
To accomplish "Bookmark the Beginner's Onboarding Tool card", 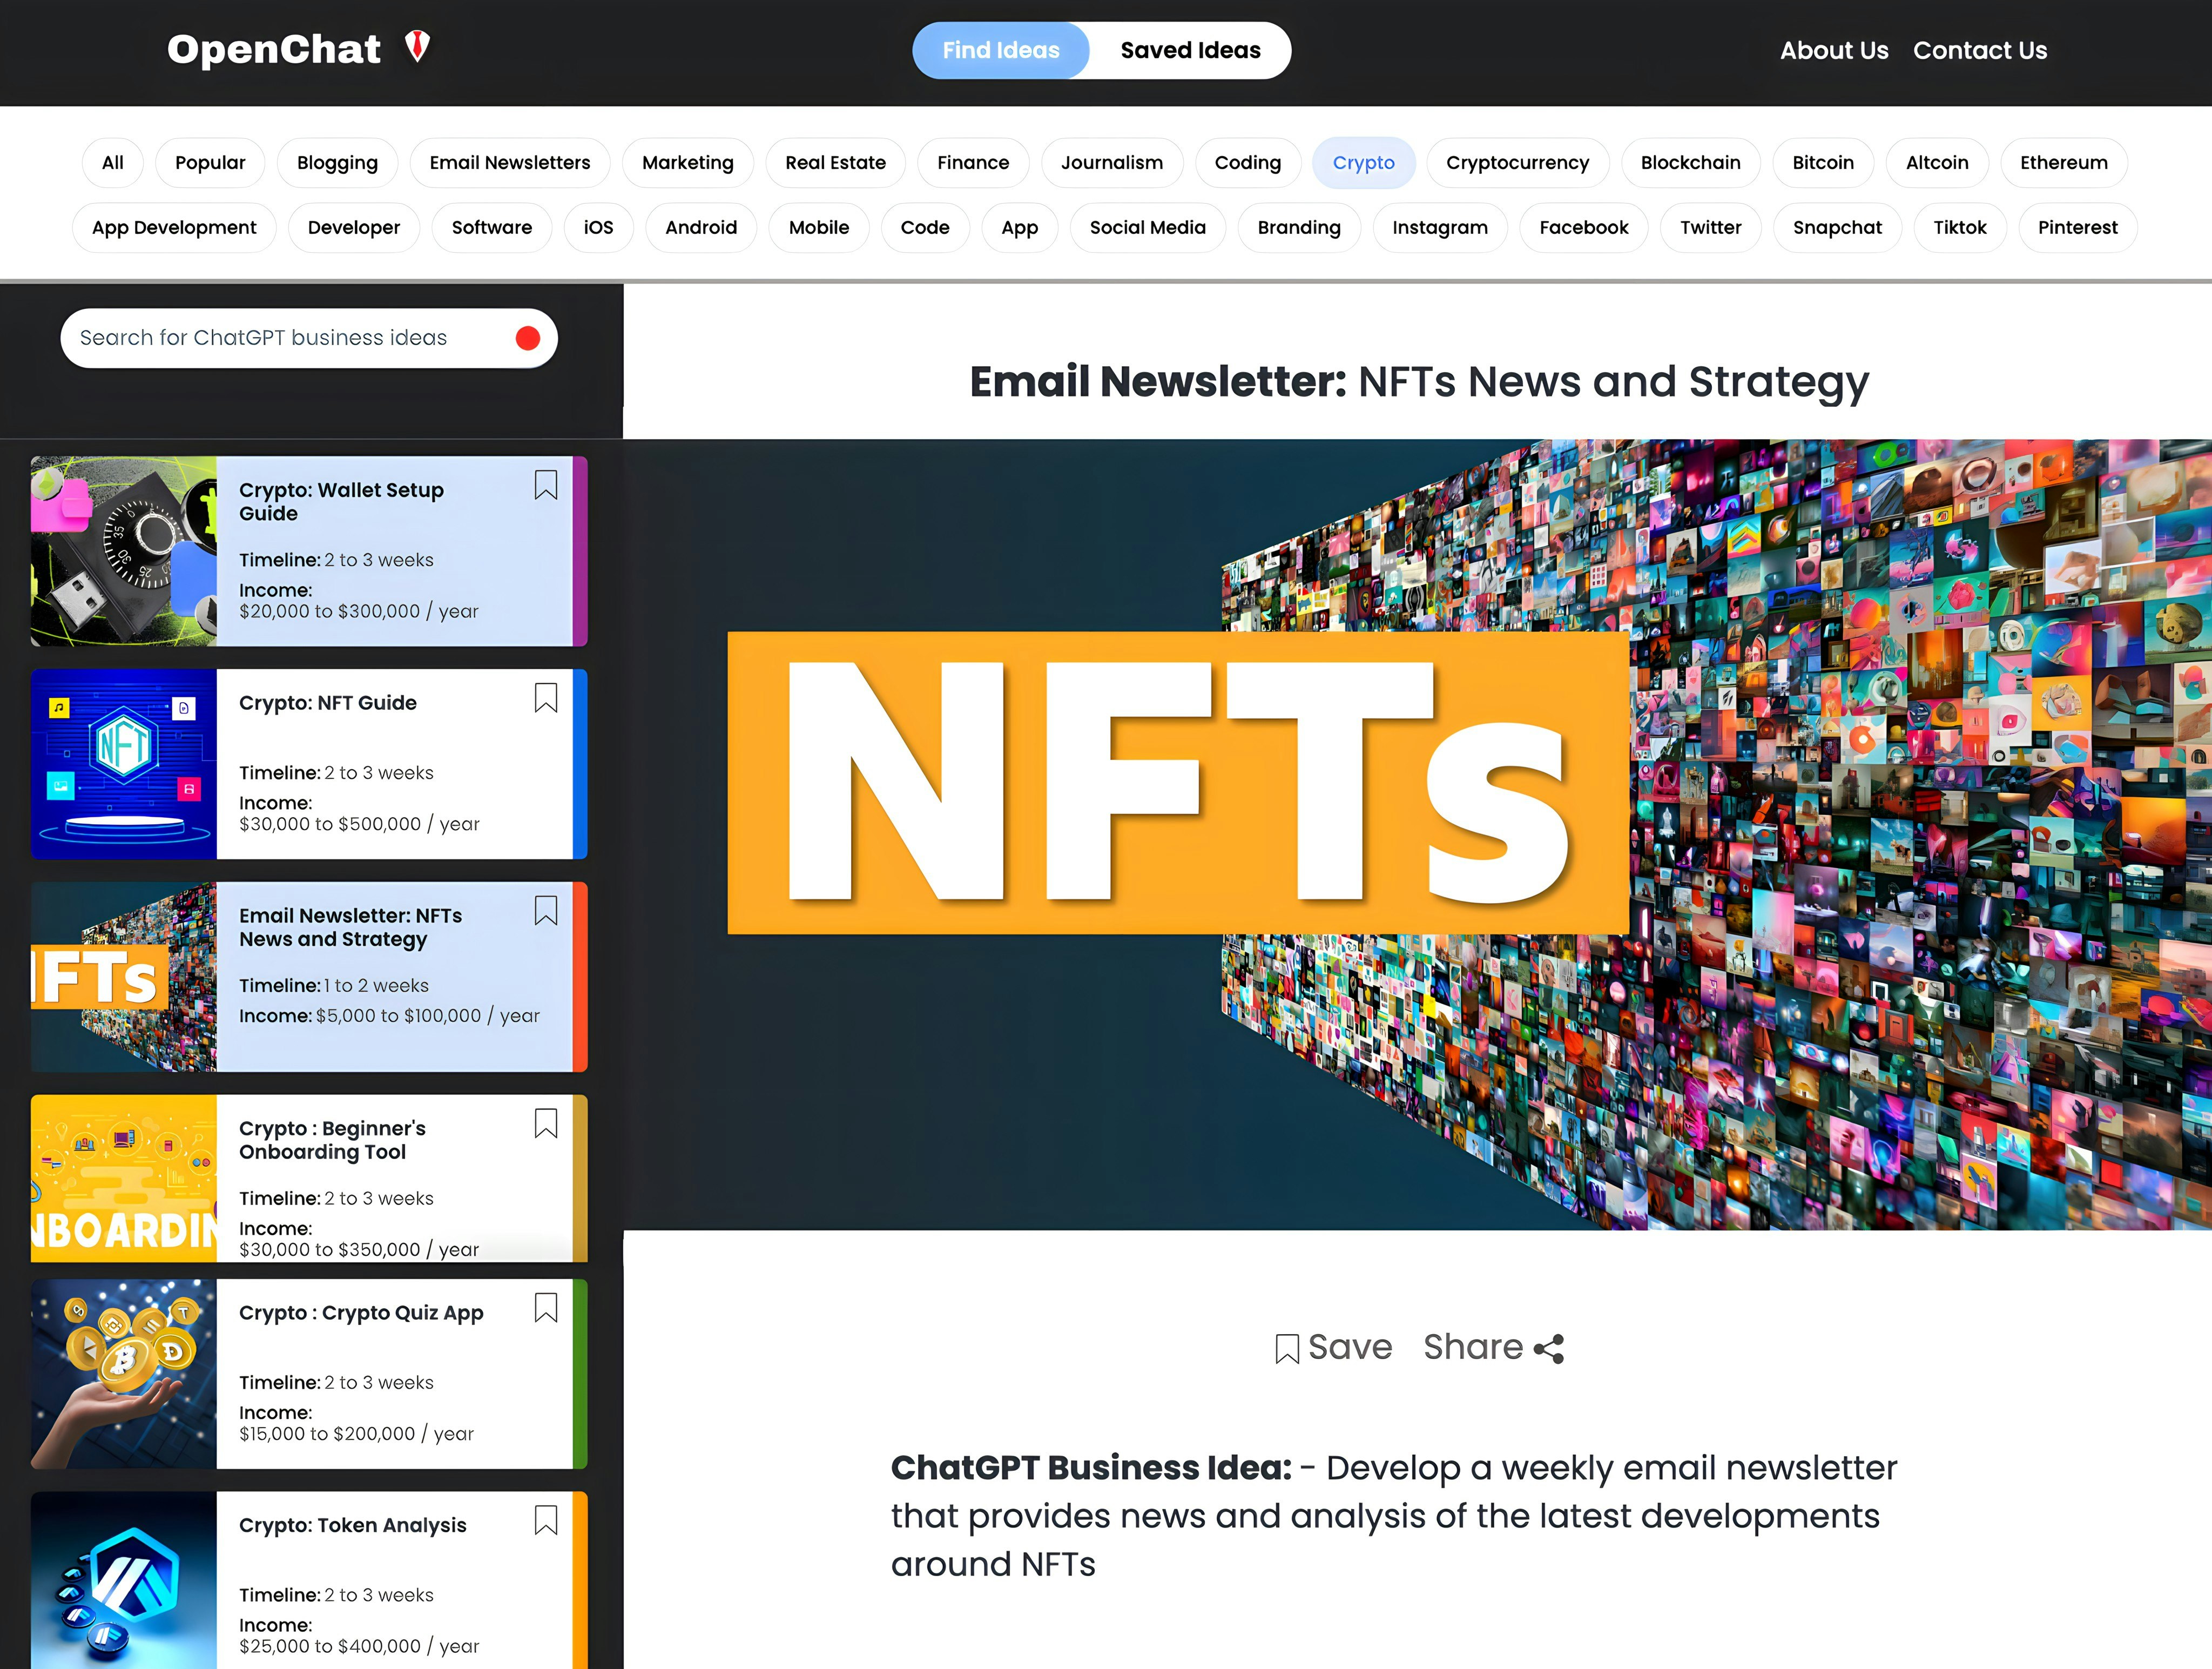I will point(545,1124).
